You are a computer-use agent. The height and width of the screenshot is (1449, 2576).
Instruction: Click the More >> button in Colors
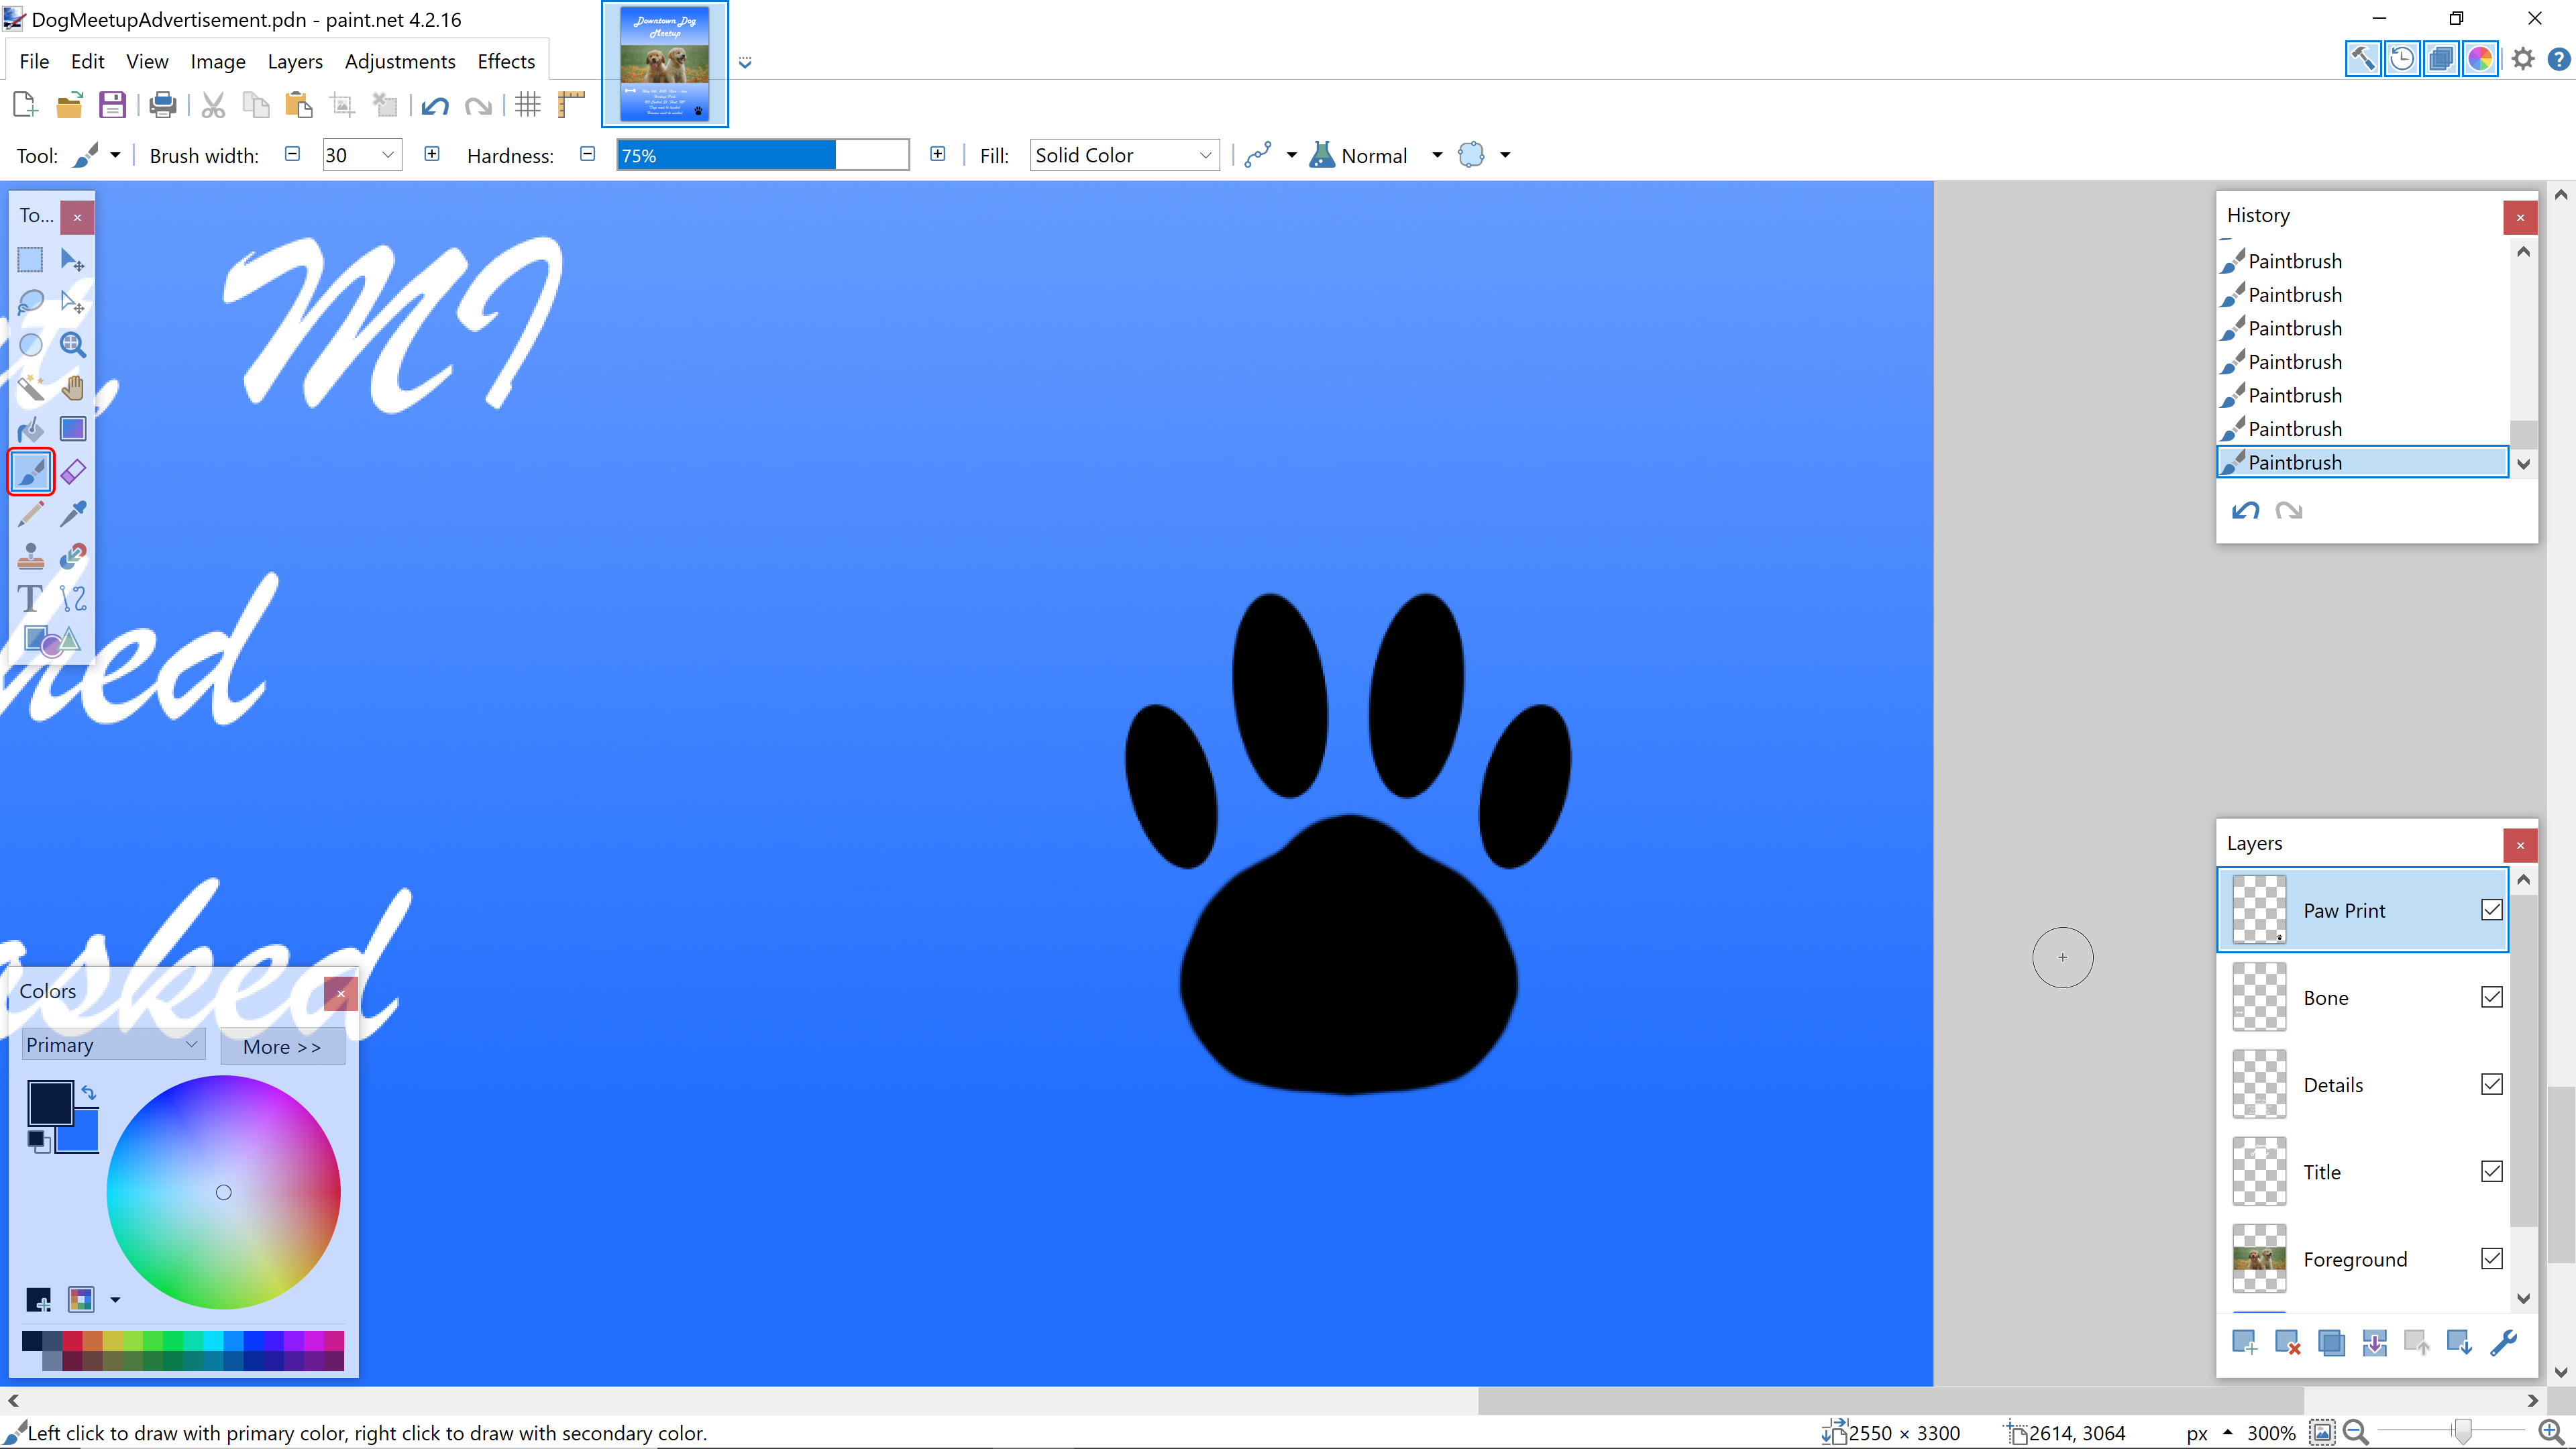pos(282,1046)
